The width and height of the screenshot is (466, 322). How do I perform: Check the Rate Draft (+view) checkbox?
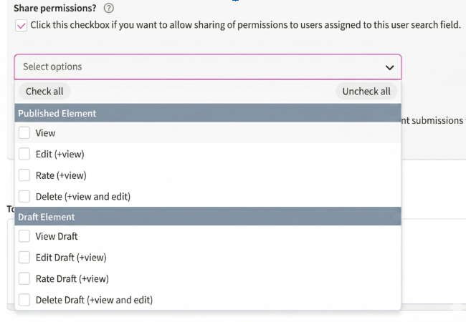click(24, 278)
